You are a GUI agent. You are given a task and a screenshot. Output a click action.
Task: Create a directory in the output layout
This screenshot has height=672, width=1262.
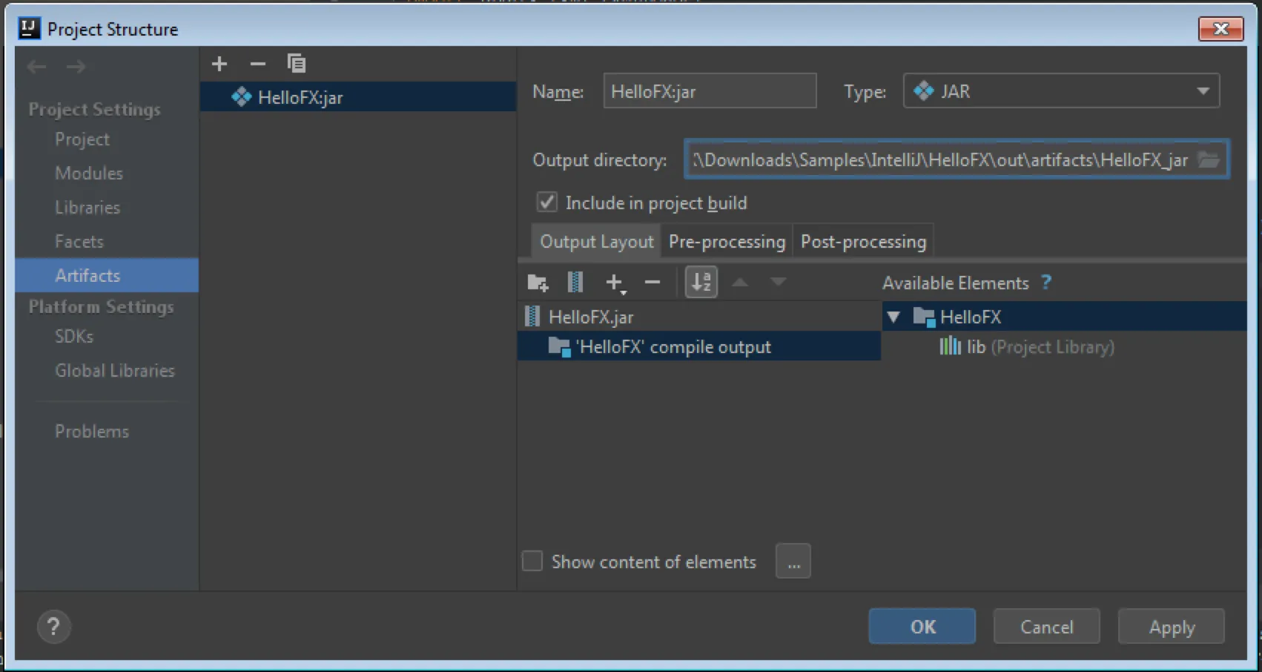[538, 283]
